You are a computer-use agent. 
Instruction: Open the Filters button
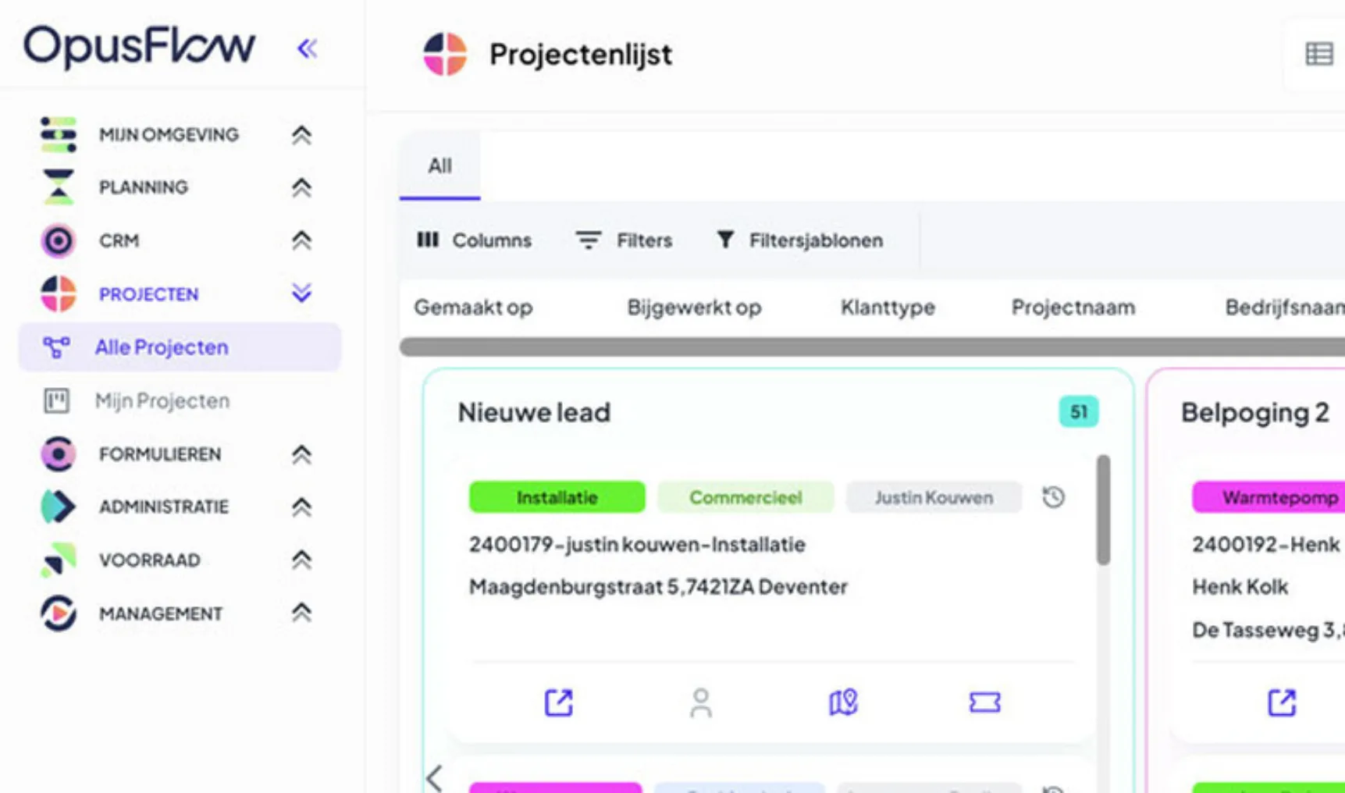pyautogui.click(x=624, y=240)
